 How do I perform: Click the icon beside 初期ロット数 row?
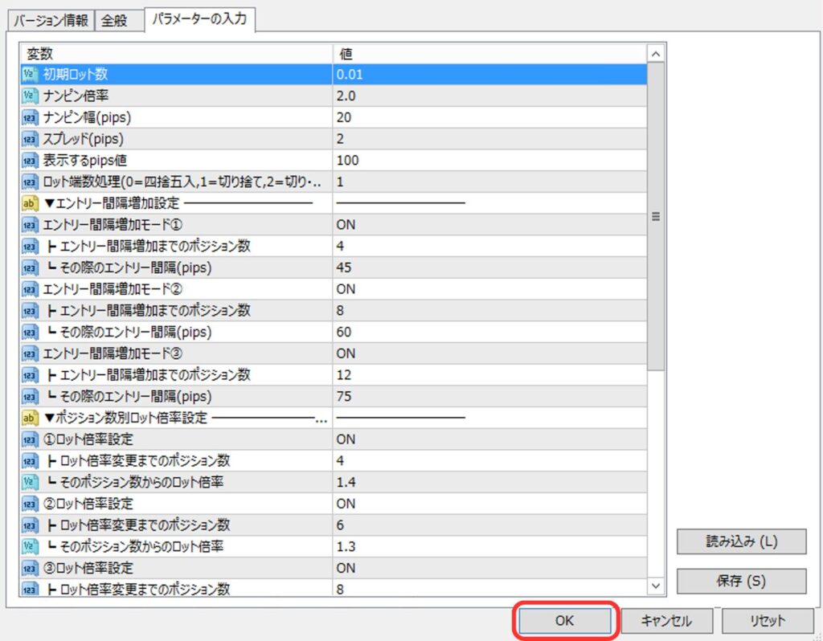pyautogui.click(x=30, y=75)
